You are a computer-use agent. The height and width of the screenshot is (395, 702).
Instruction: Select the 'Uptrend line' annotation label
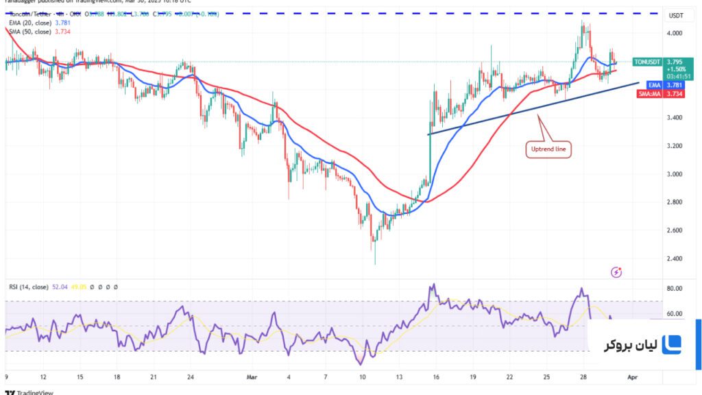click(548, 149)
